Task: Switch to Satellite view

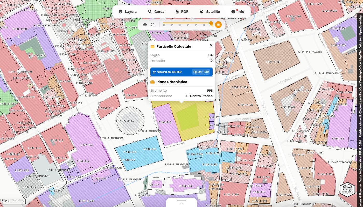Action: pos(210,12)
